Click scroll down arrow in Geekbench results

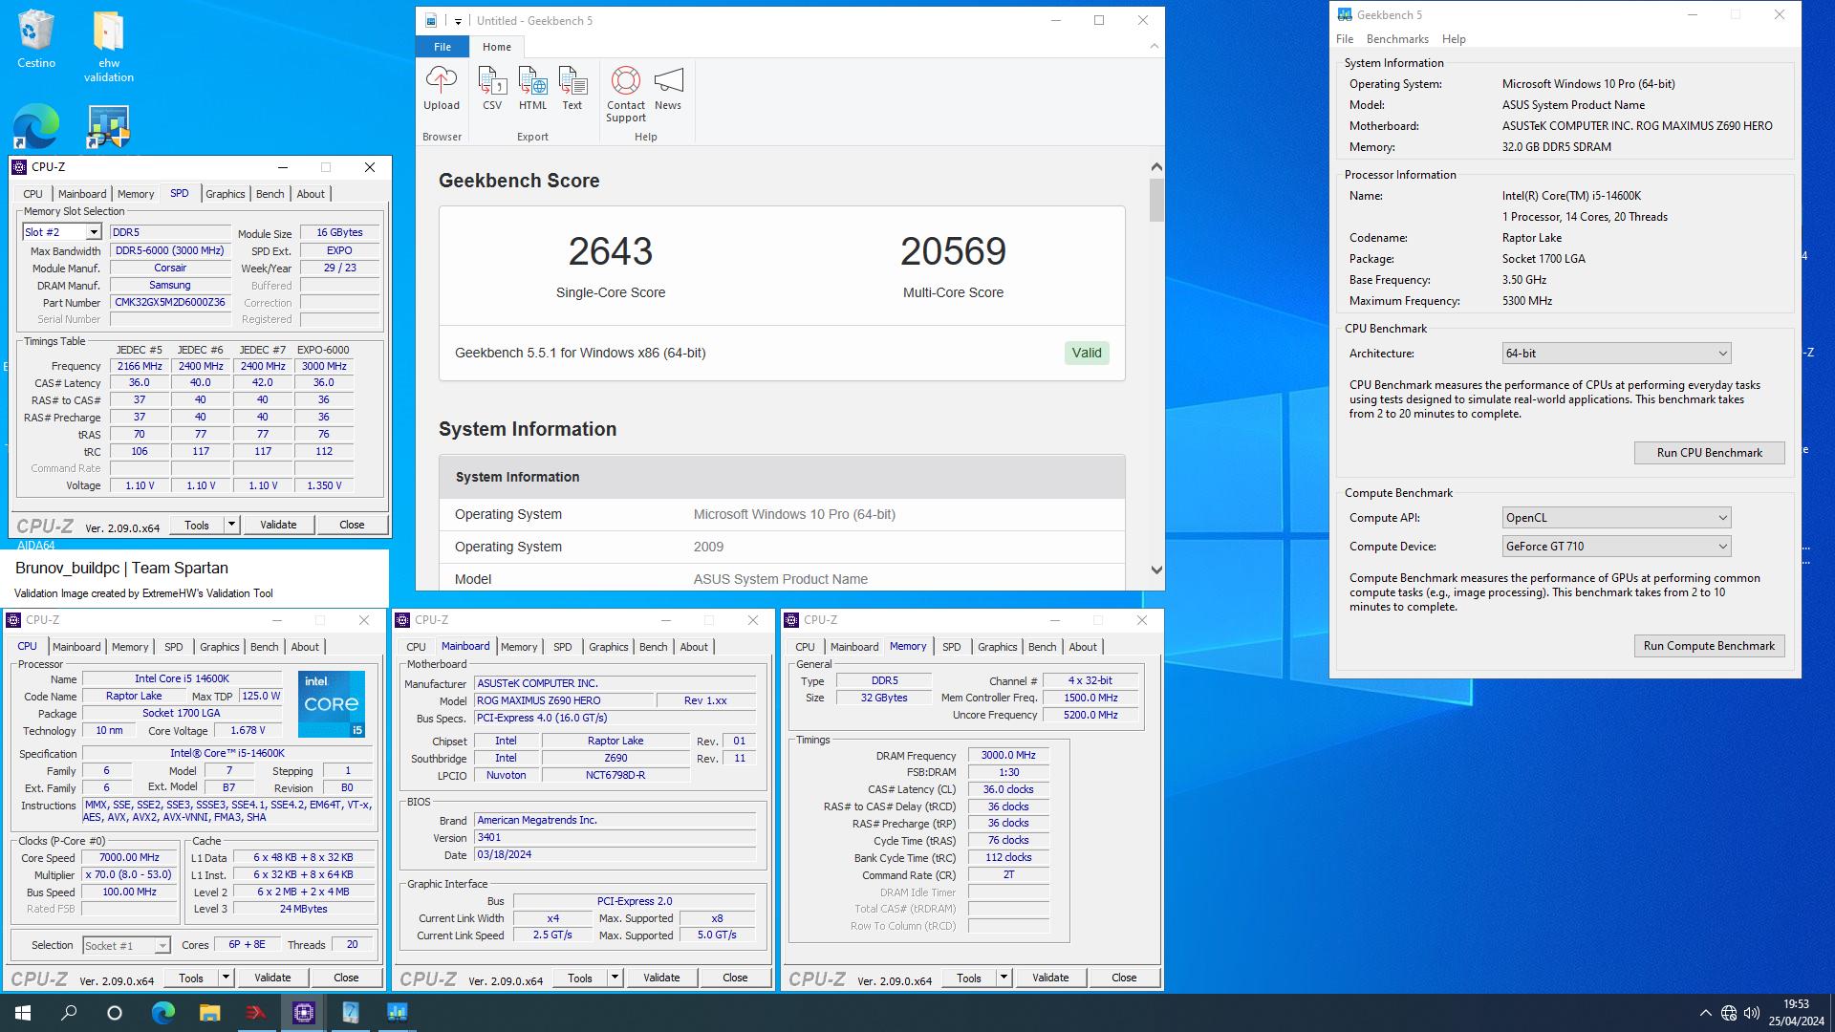click(1156, 570)
